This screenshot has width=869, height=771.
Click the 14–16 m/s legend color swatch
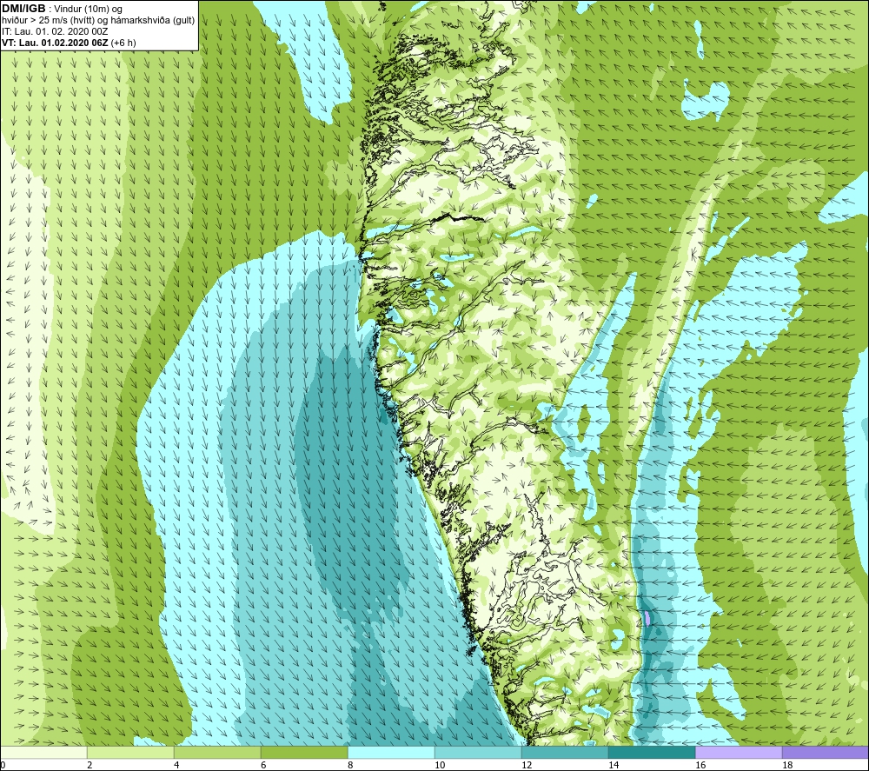tap(652, 752)
